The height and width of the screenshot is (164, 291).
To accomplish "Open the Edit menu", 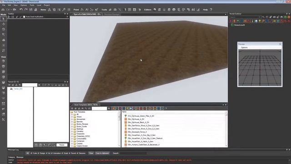I will click(9, 5).
